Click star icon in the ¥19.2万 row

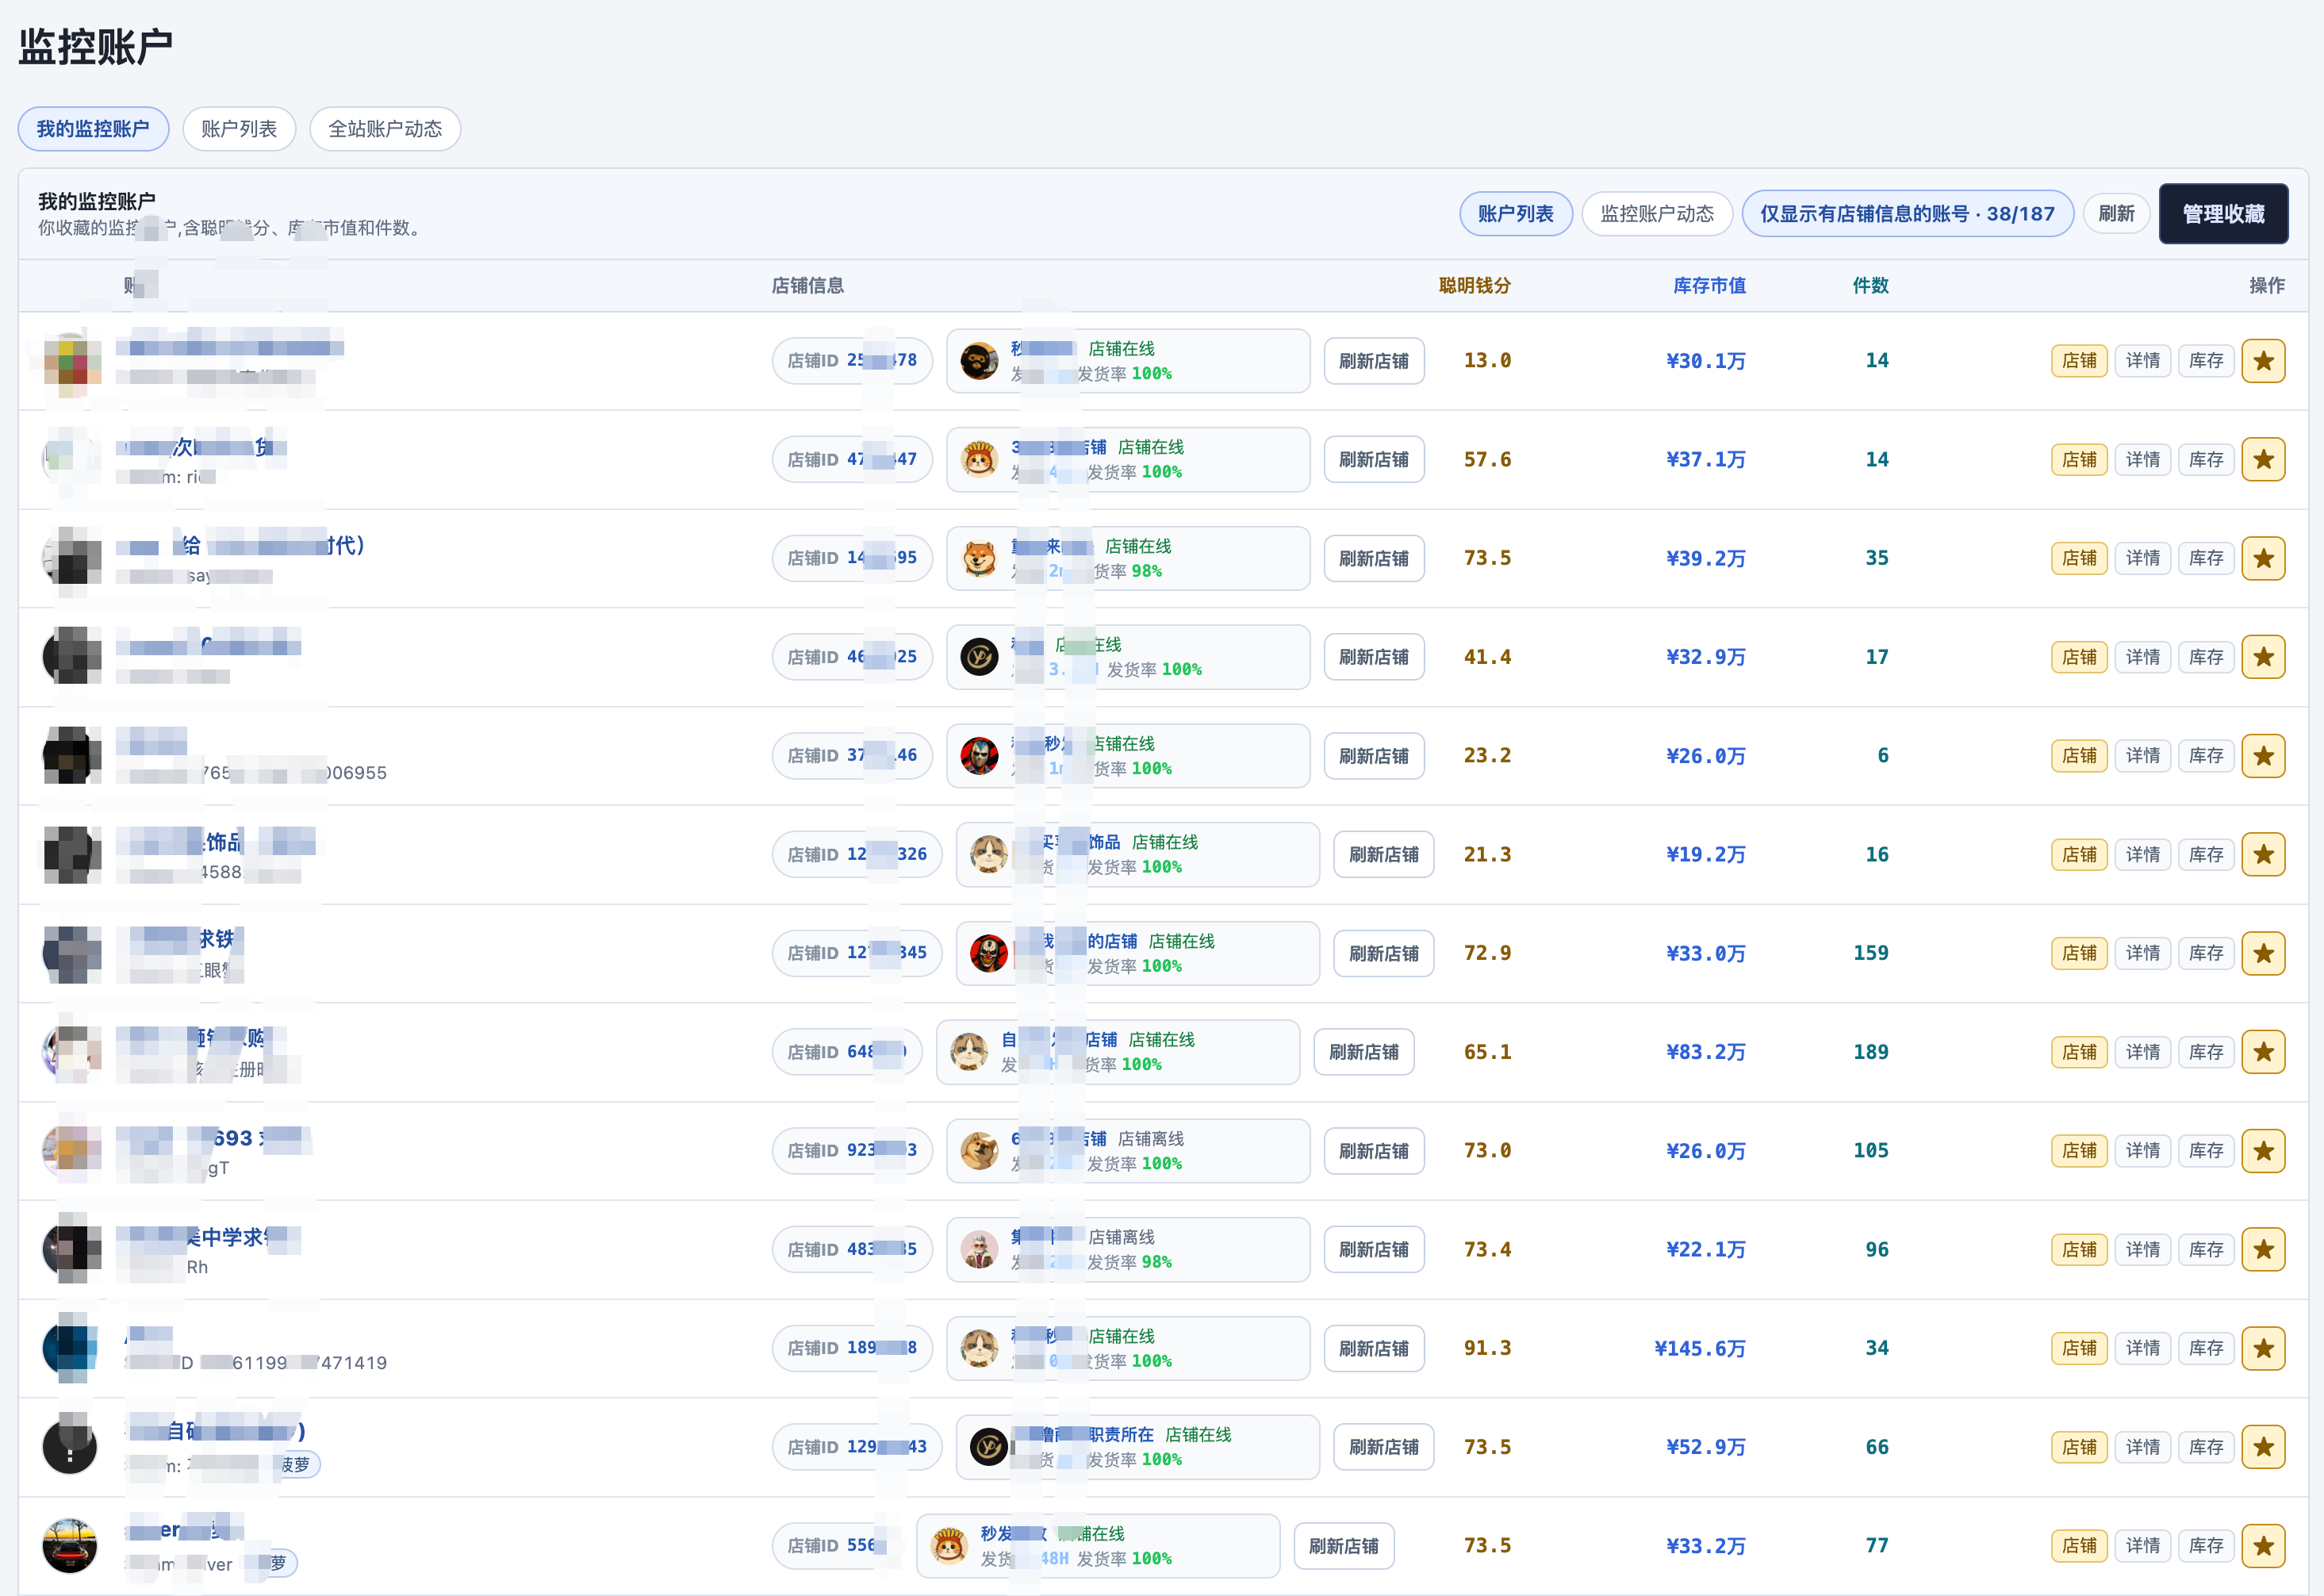click(x=2263, y=855)
